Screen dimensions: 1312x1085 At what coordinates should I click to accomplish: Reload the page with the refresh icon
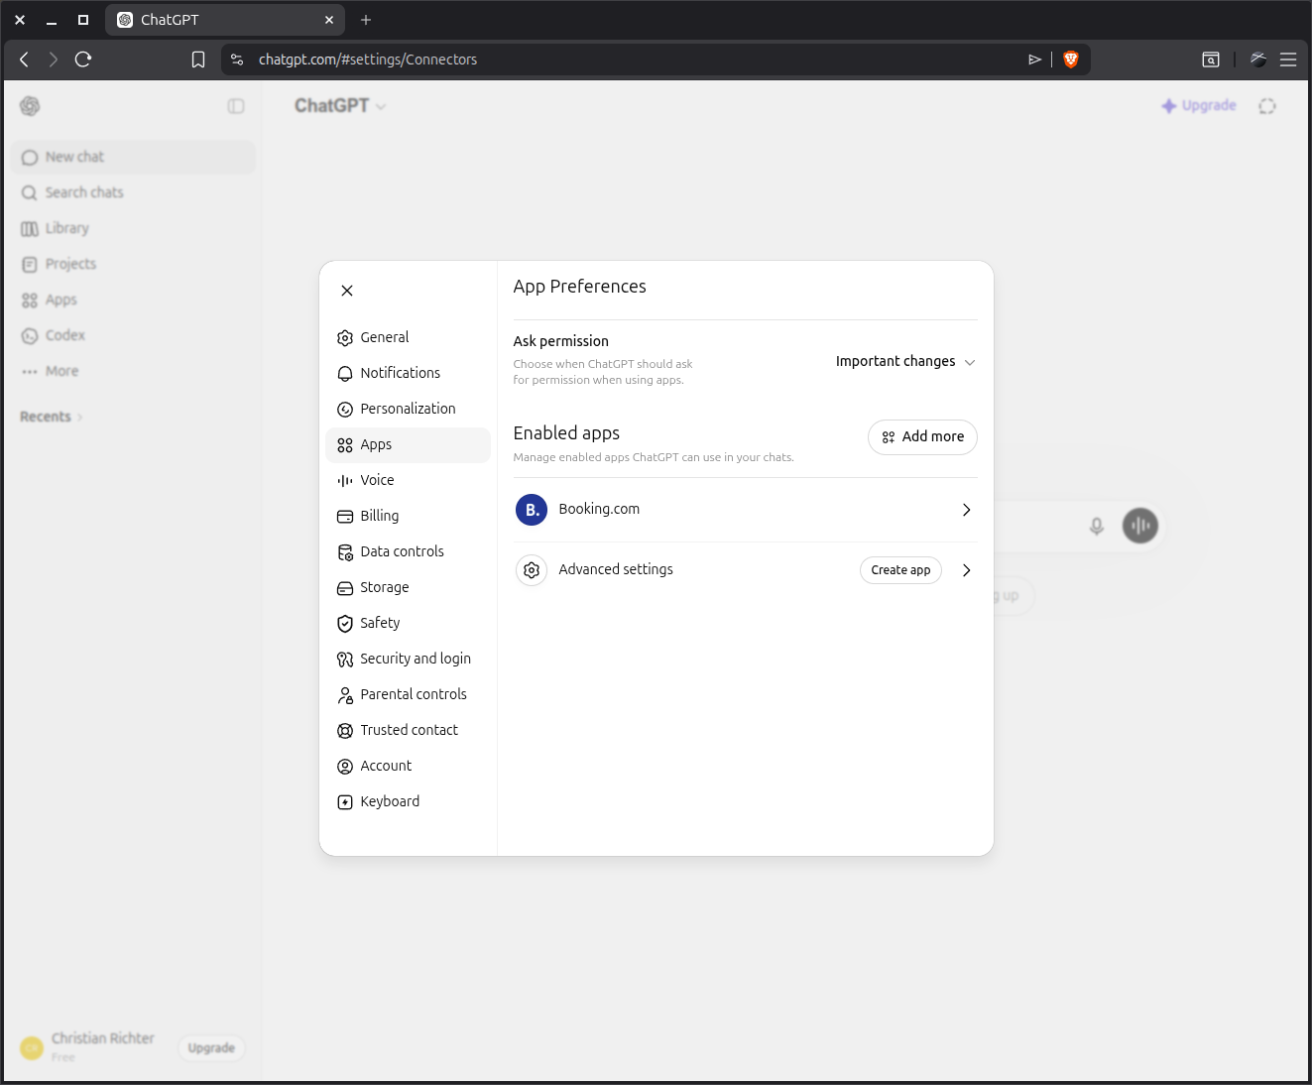(83, 60)
